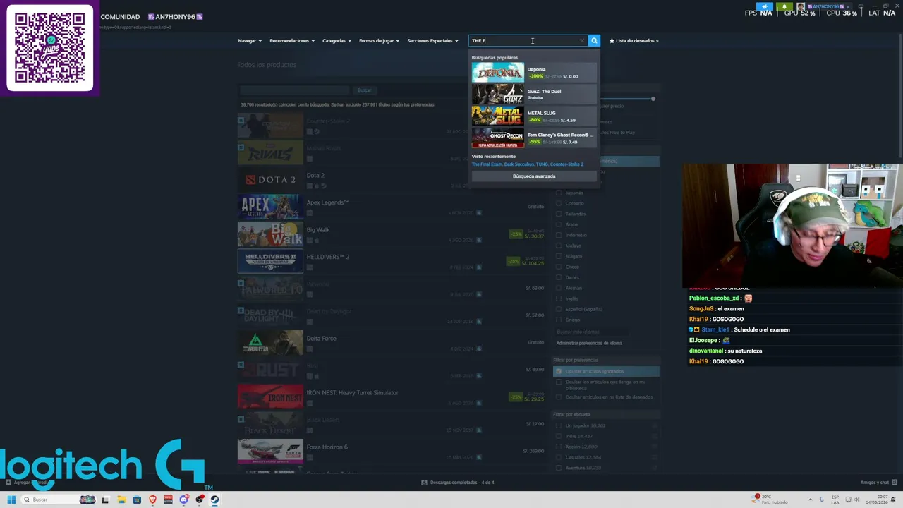This screenshot has width=903, height=508.
Task: Uncheck Ocultar artículos ignorados
Action: (559, 371)
